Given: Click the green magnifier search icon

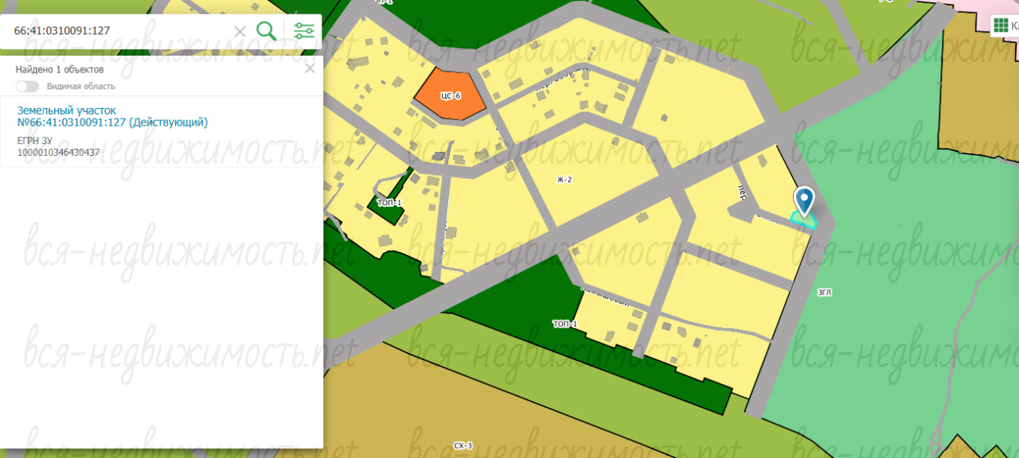Looking at the screenshot, I should pyautogui.click(x=266, y=31).
